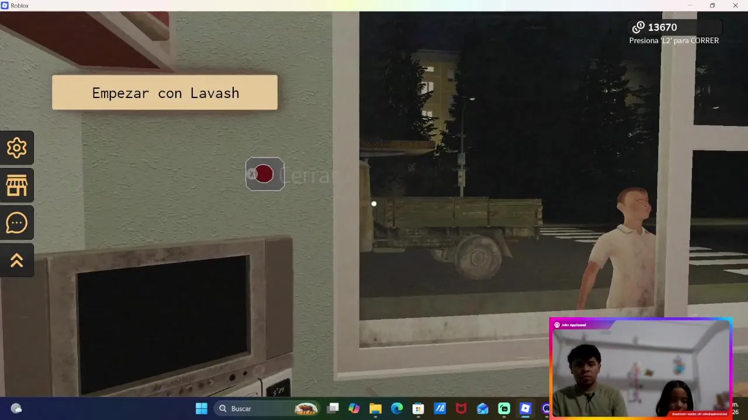Click the 'Empezar con Lavash' button
This screenshot has height=420, width=748.
pos(165,93)
